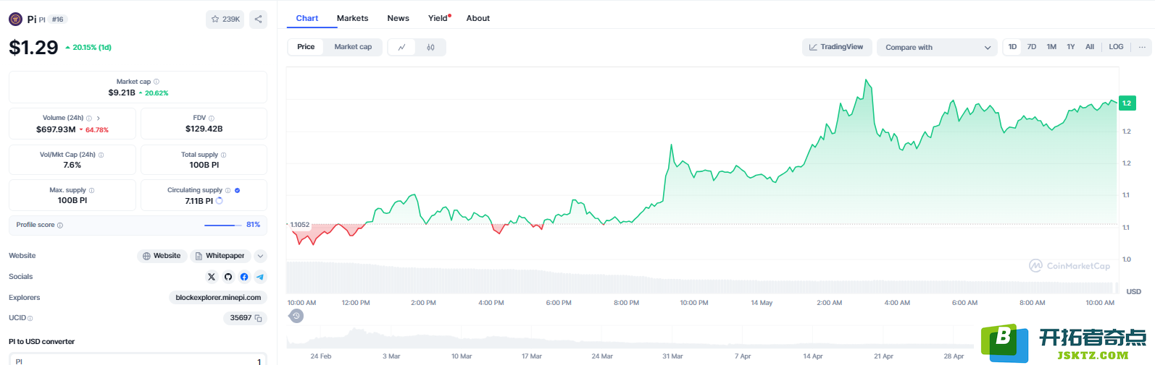1155x365 pixels.
Task: Click the Max. supply info icon
Action: [91, 190]
